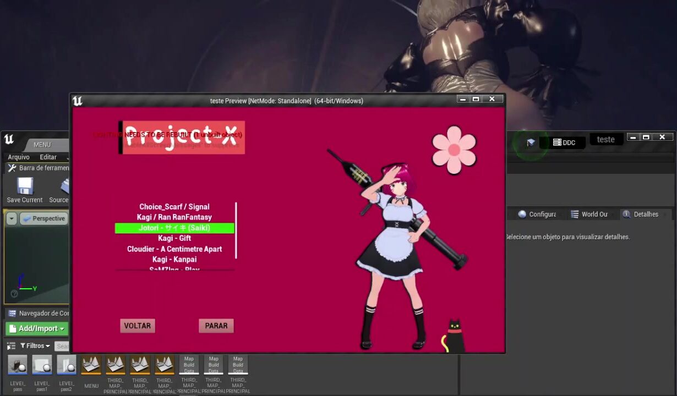Click the pink flower icon in the preview
The width and height of the screenshot is (677, 396).
coord(454,150)
